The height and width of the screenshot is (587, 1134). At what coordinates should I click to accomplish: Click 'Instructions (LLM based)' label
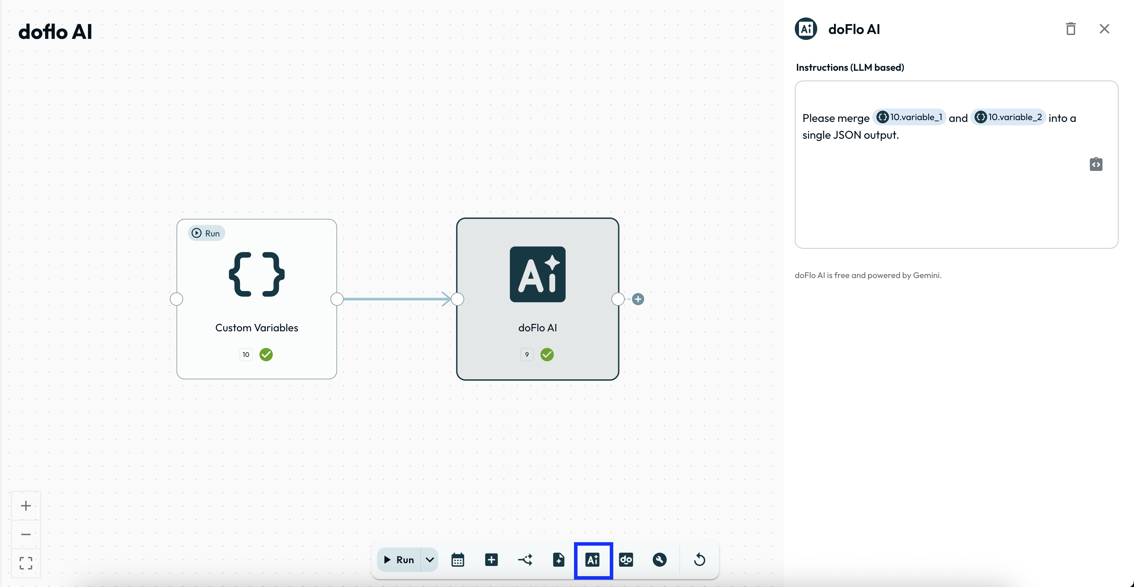pyautogui.click(x=850, y=67)
